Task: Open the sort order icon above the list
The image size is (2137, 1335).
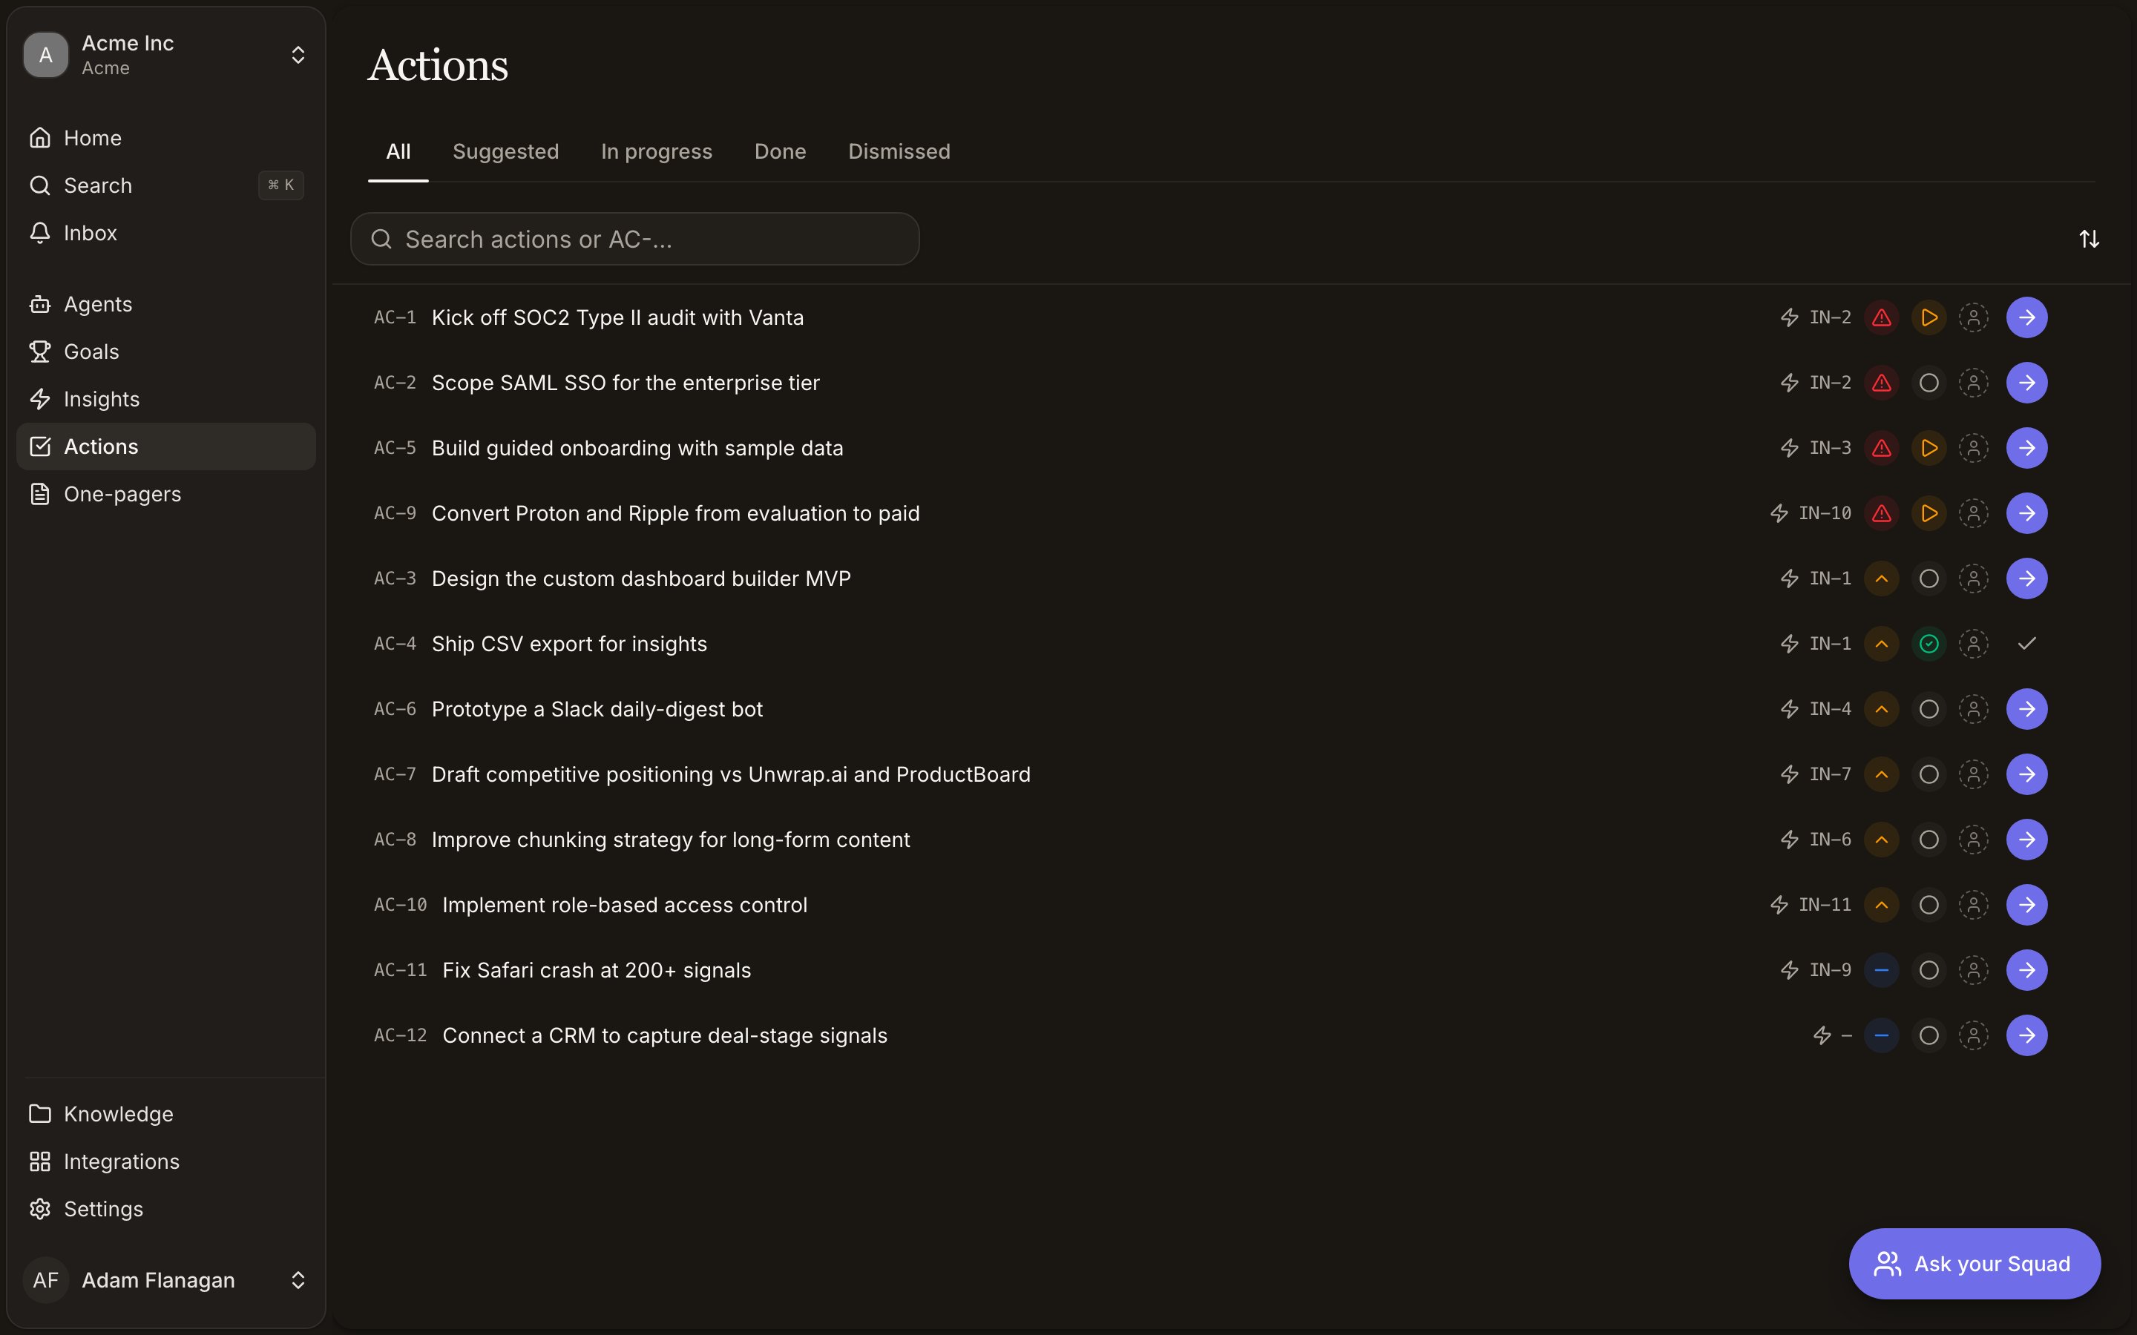Action: point(2089,240)
